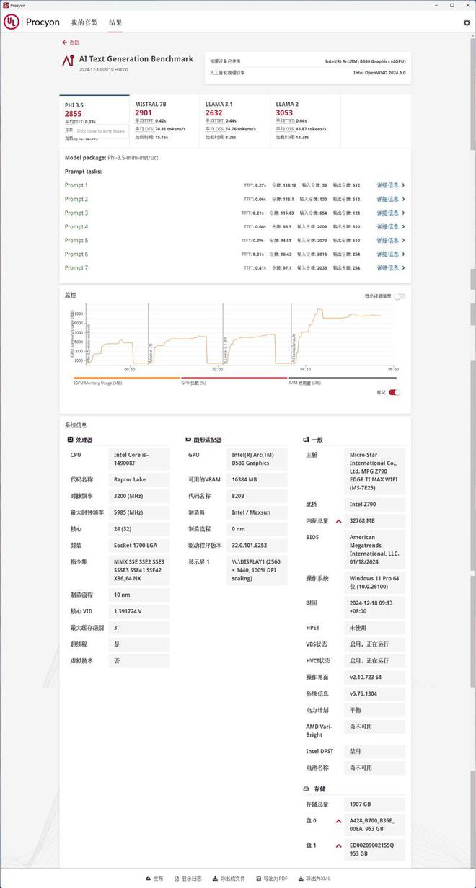
Task: Click the 16384 MB VRAM value
Action: (x=257, y=479)
